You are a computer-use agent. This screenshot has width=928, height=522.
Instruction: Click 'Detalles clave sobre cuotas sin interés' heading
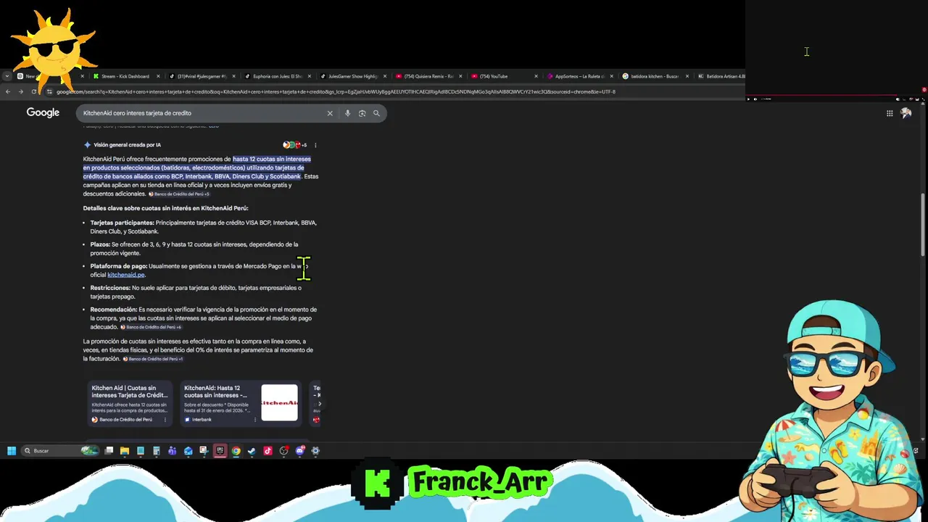click(165, 208)
